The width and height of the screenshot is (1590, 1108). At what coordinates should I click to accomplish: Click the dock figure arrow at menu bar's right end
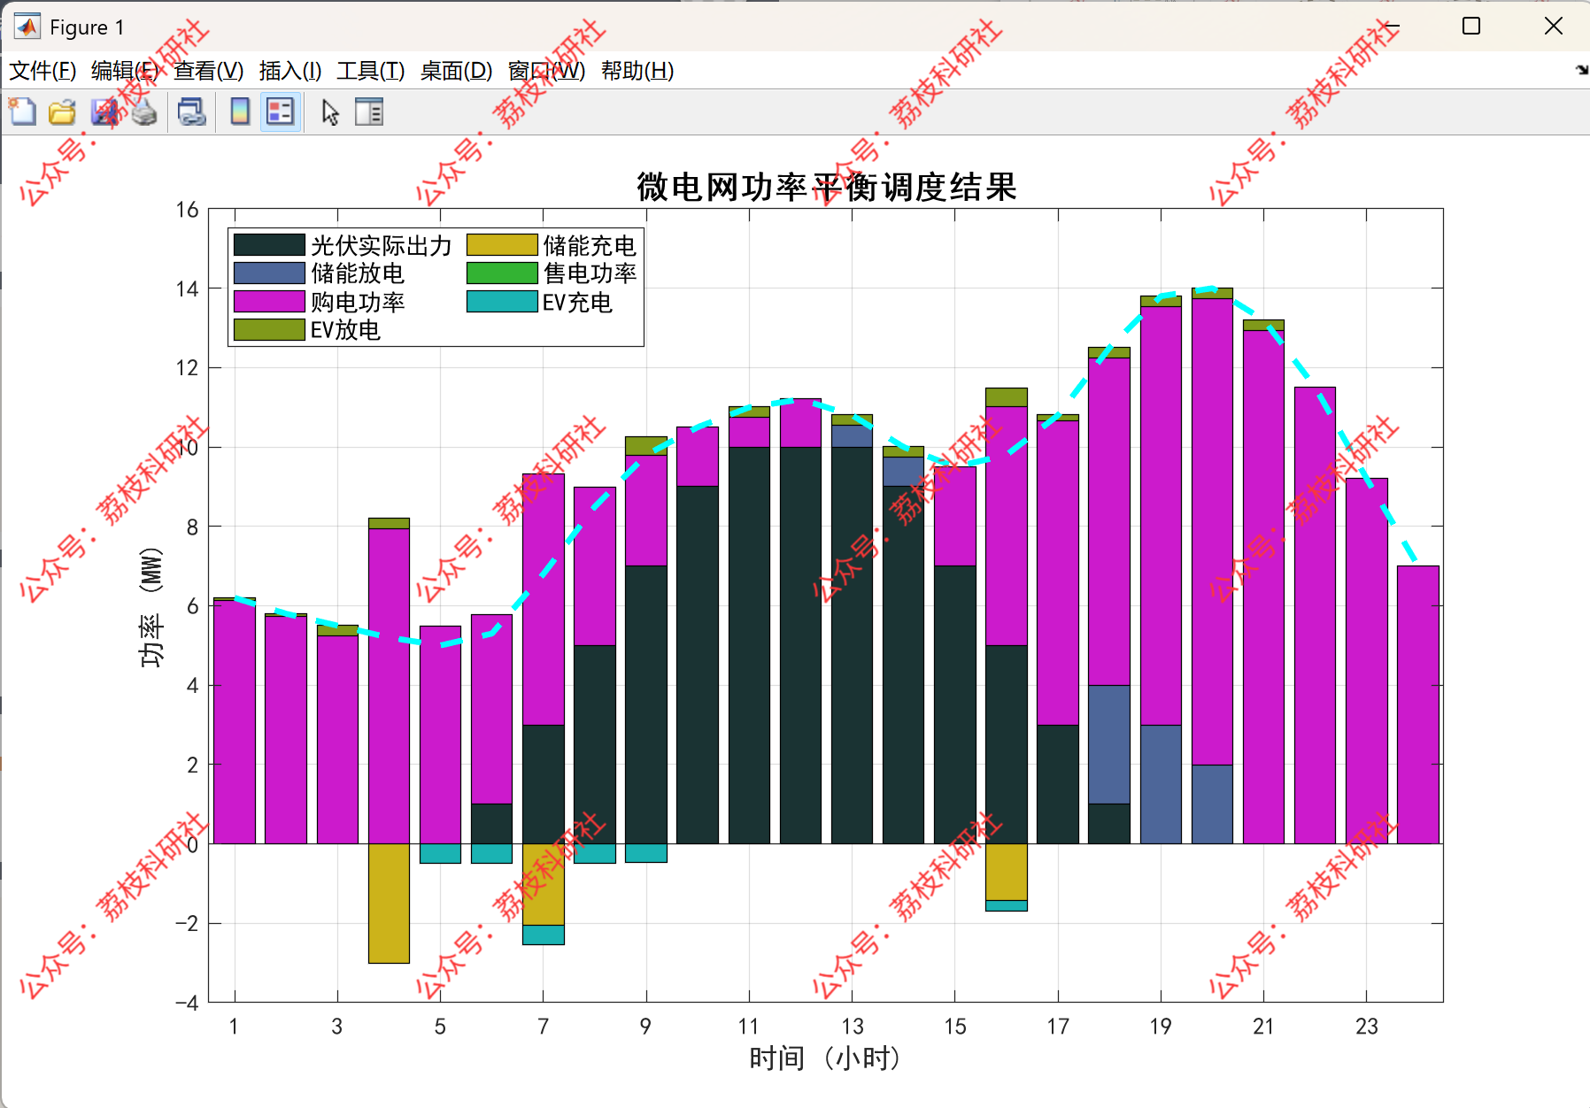point(1582,70)
